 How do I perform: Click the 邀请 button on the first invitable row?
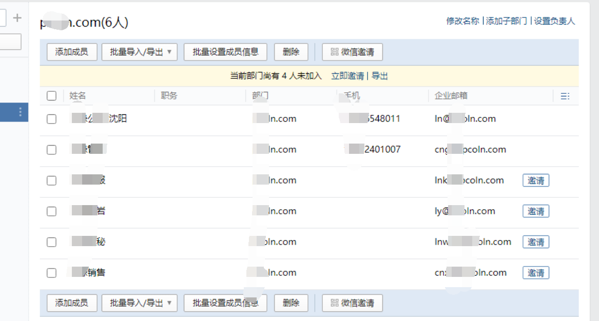(x=535, y=180)
